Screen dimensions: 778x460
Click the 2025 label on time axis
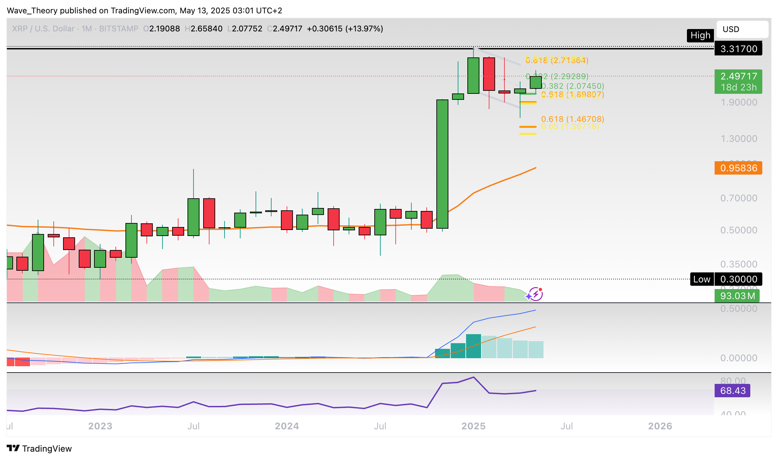[473, 426]
